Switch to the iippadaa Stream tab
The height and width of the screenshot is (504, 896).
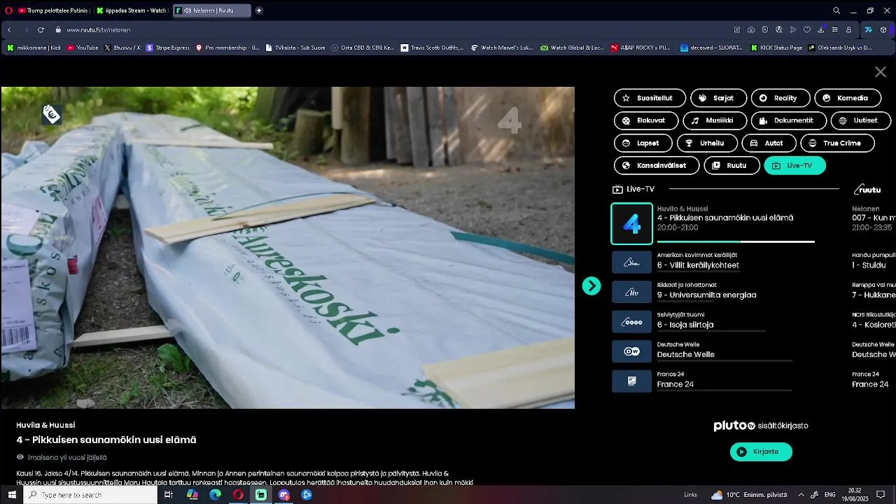[x=132, y=10]
